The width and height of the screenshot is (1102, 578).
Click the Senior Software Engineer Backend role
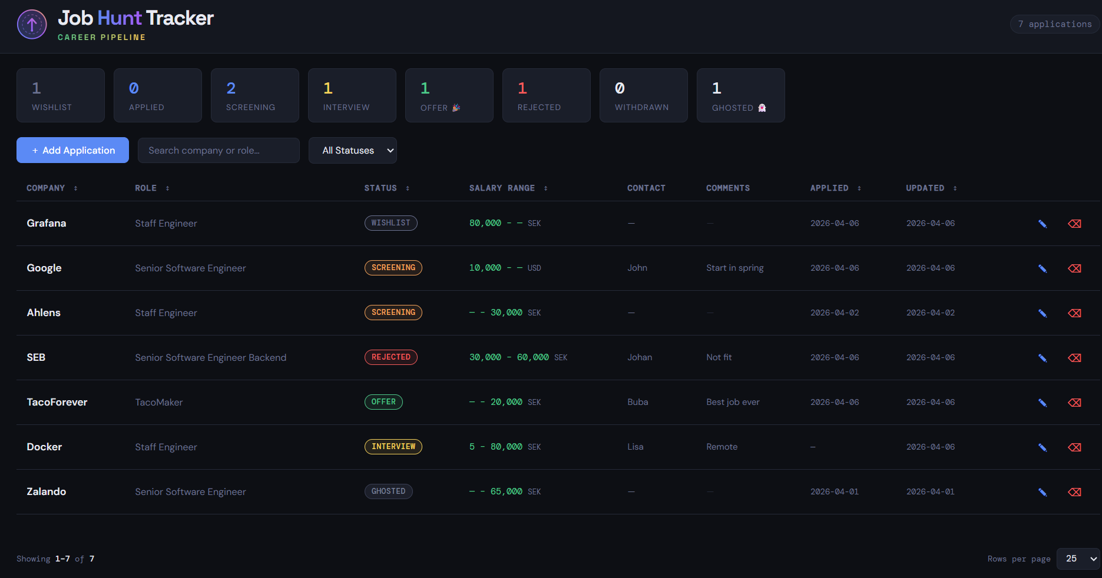tap(211, 358)
